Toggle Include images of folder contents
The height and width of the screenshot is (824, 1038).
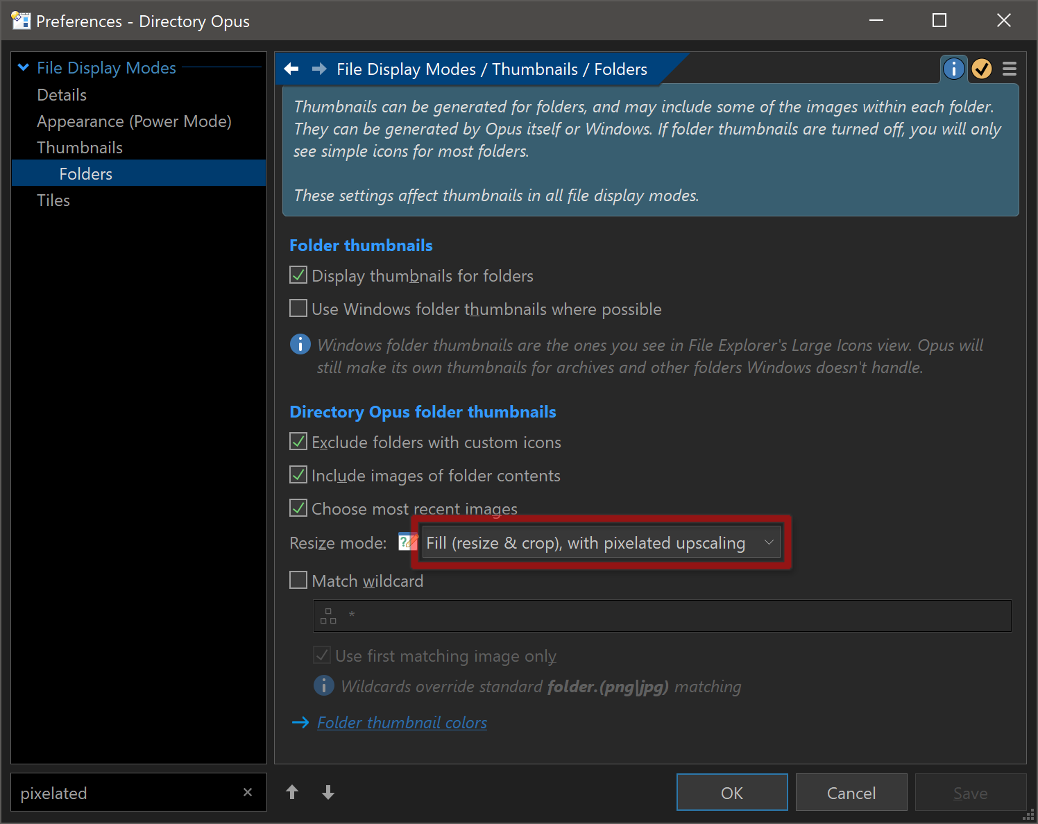(x=298, y=474)
